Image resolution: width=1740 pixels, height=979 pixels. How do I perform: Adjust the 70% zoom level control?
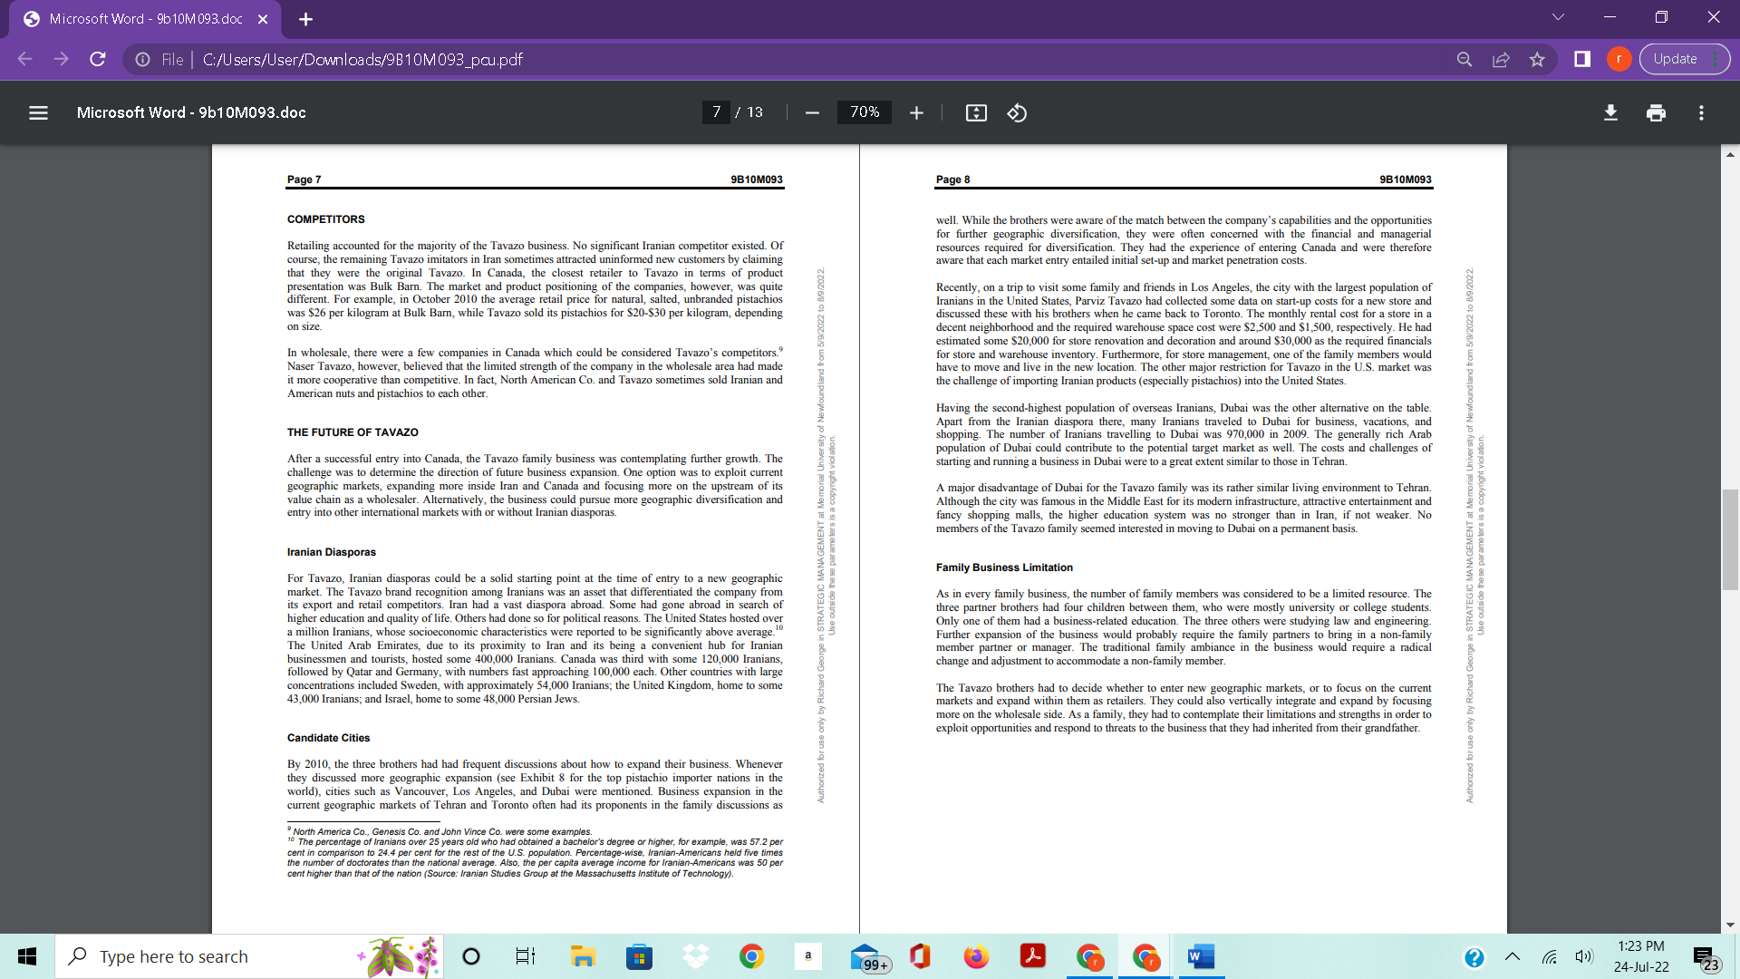coord(864,112)
